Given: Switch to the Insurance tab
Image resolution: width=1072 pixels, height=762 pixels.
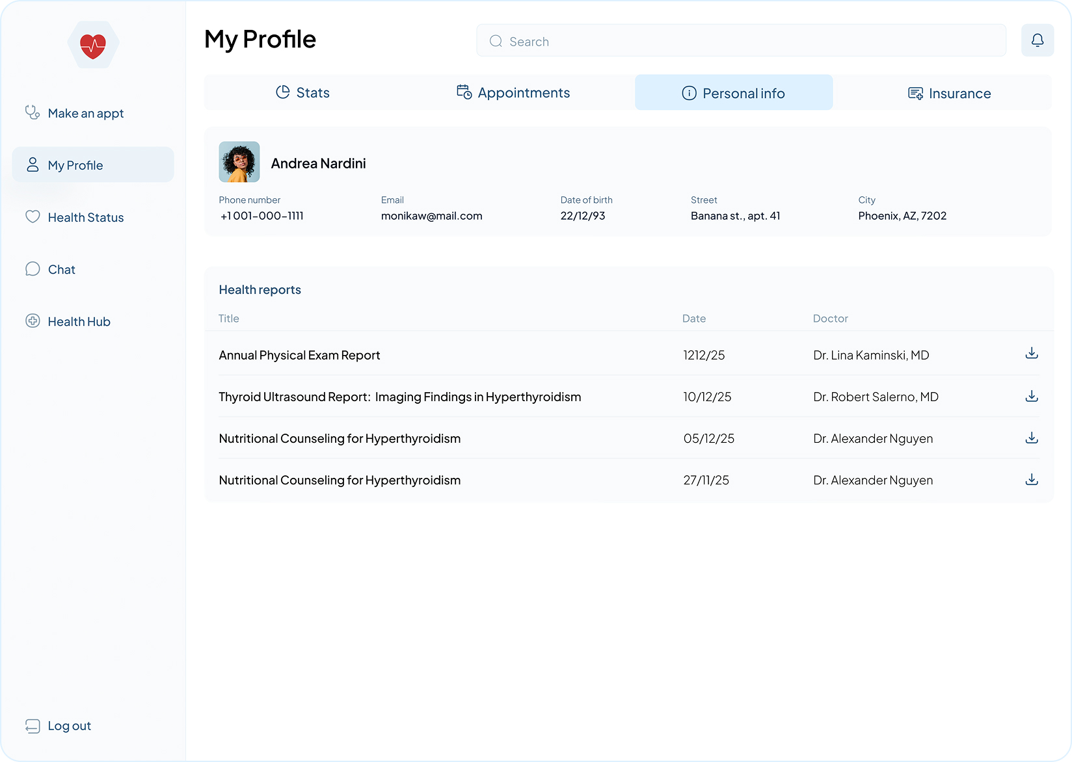Looking at the screenshot, I should pyautogui.click(x=949, y=92).
